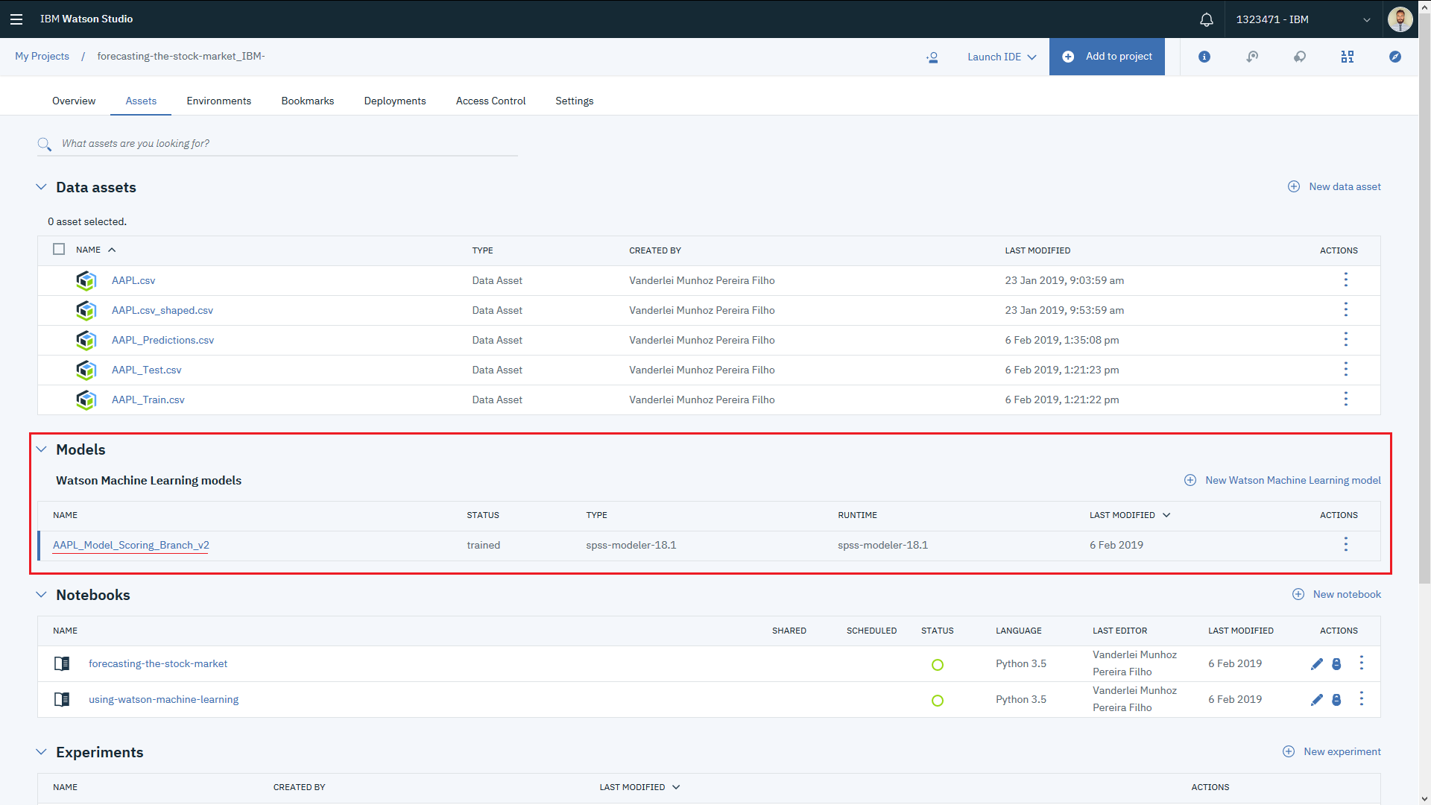Image resolution: width=1431 pixels, height=805 pixels.
Task: Switch to the Deployments tab
Action: pos(394,101)
